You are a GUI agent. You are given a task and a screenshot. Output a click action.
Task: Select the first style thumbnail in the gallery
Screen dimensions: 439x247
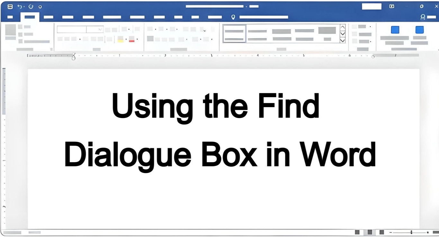[234, 33]
